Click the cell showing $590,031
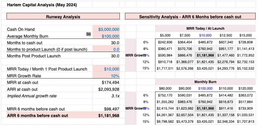This screenshot has width=263, height=133. pyautogui.click(x=185, y=95)
